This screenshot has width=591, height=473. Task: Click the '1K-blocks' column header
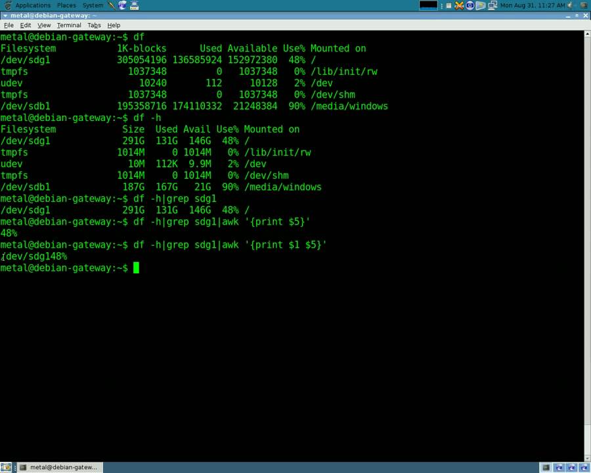pos(142,48)
